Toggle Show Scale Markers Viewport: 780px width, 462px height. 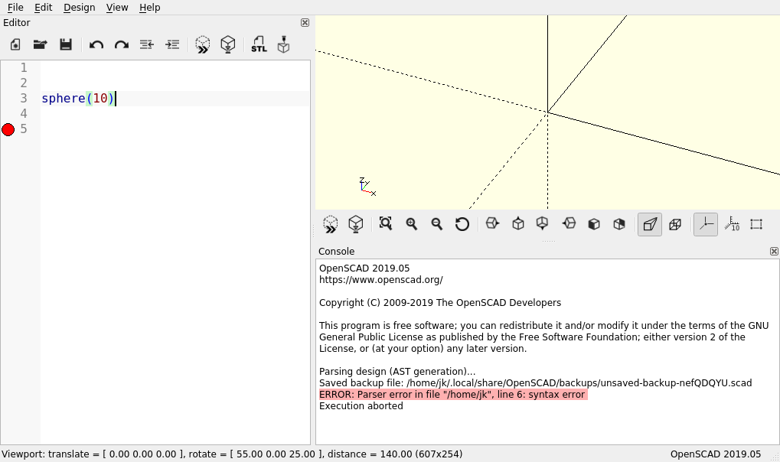pyautogui.click(x=732, y=224)
